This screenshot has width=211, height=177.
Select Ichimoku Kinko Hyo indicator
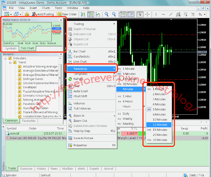click(x=36, y=96)
